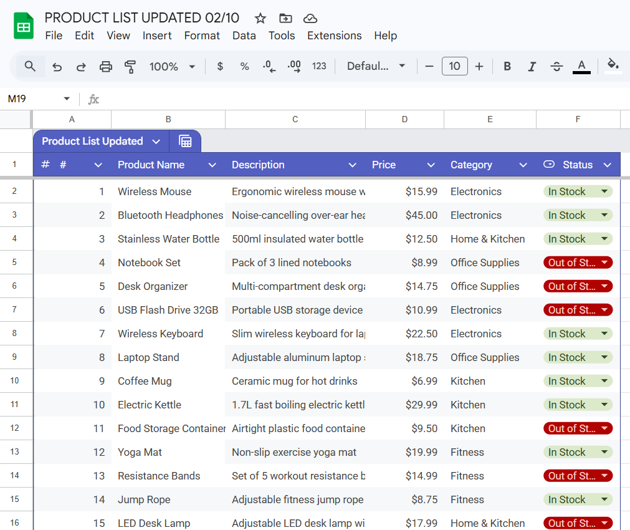Open the Extensions menu
Screen dimensions: 630x530
coord(334,36)
